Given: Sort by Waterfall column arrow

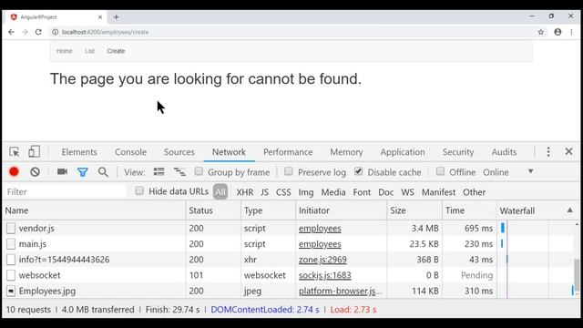Looking at the screenshot, I should [570, 210].
